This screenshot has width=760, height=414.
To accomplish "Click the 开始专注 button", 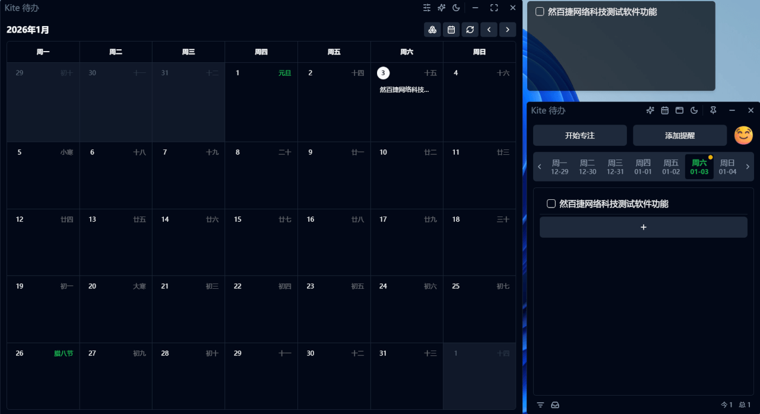I will tap(579, 135).
